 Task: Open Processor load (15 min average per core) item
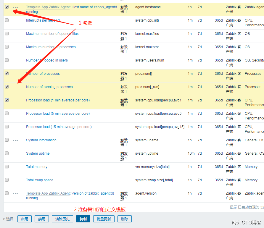59,127
